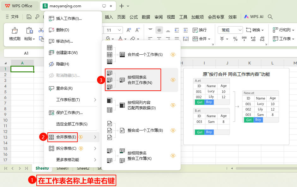Click the Name Box showing A1

[26, 53]
